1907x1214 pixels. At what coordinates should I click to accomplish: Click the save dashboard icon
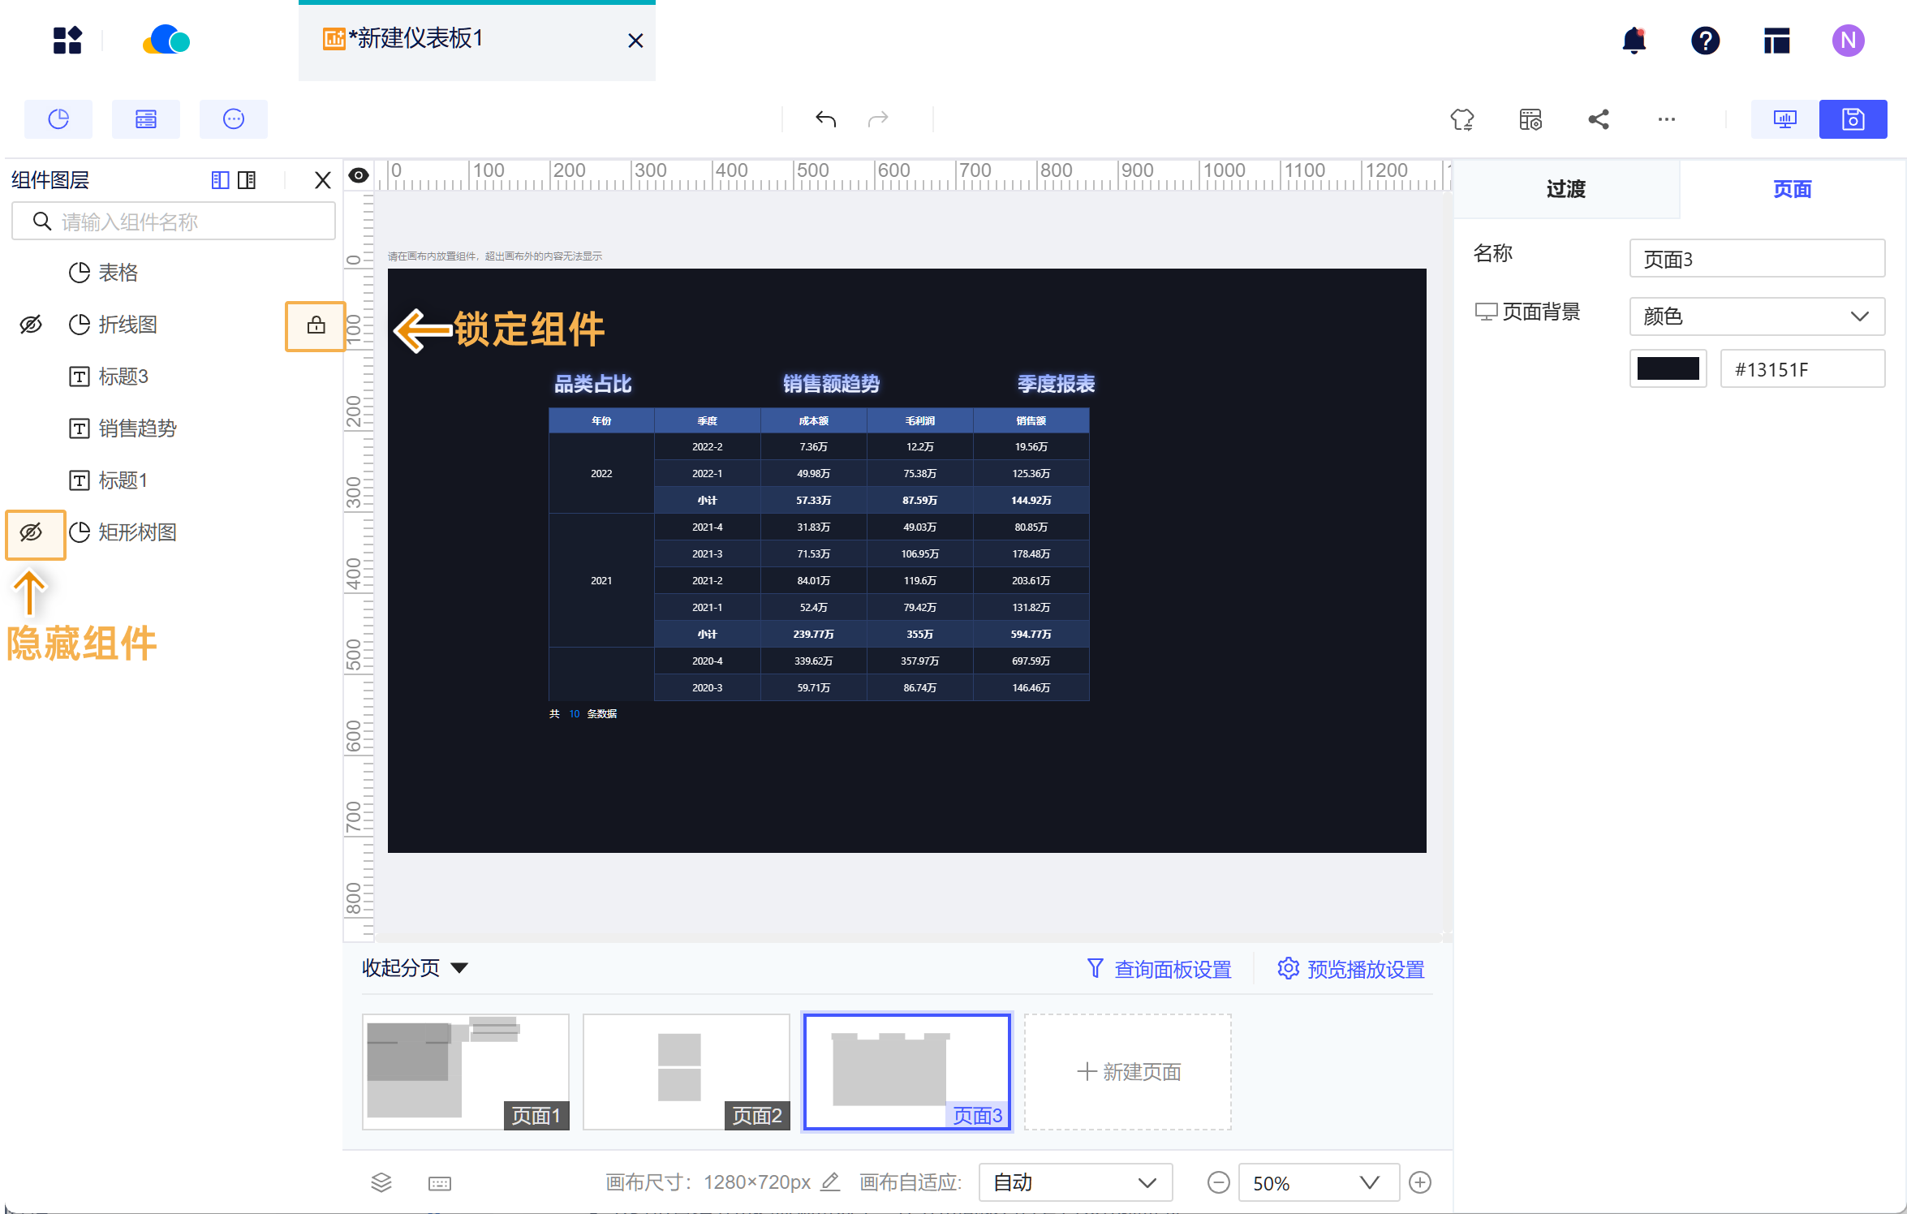(1853, 120)
